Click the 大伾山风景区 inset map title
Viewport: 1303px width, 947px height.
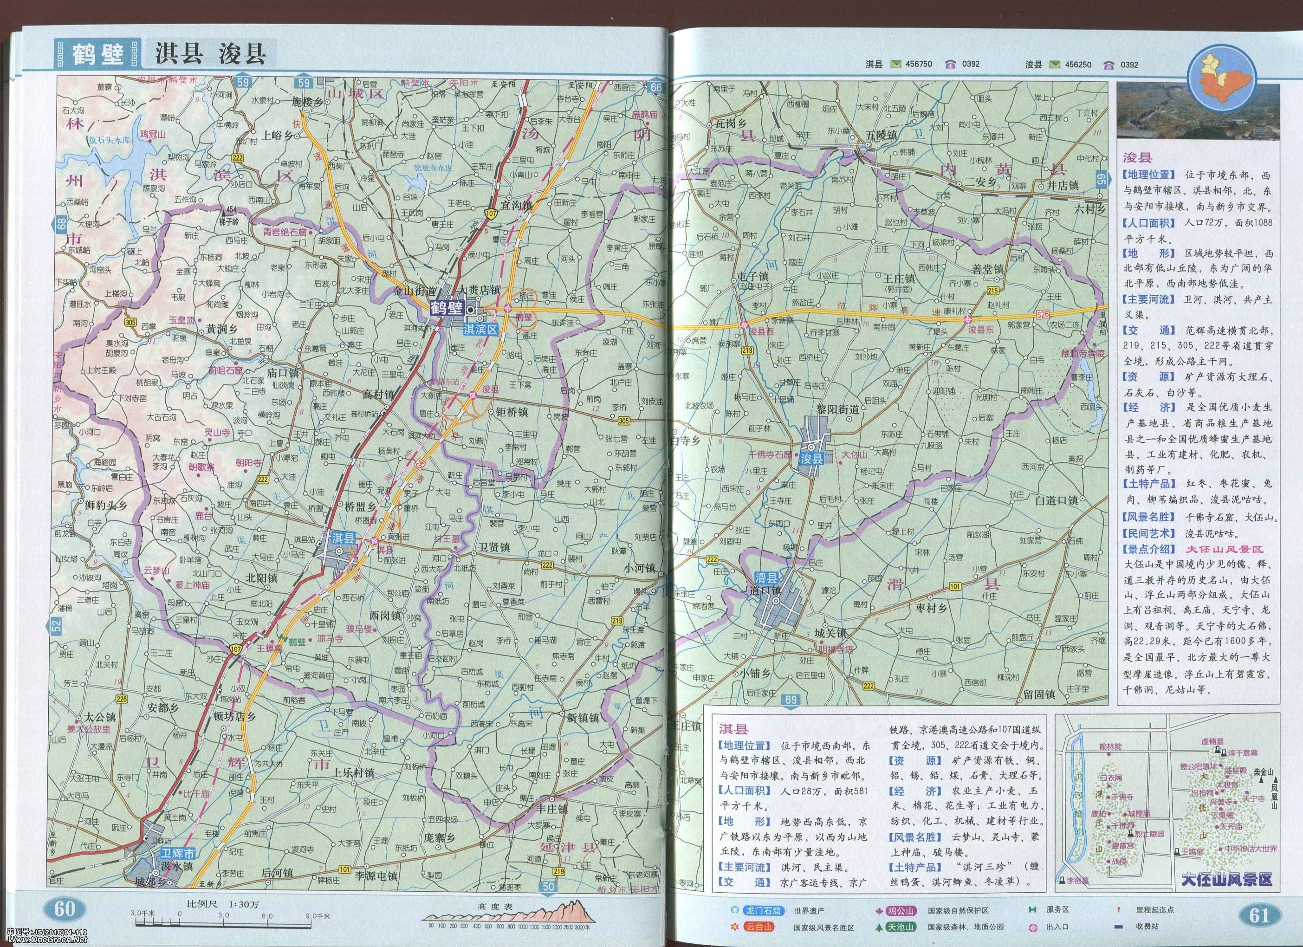coord(1226,879)
